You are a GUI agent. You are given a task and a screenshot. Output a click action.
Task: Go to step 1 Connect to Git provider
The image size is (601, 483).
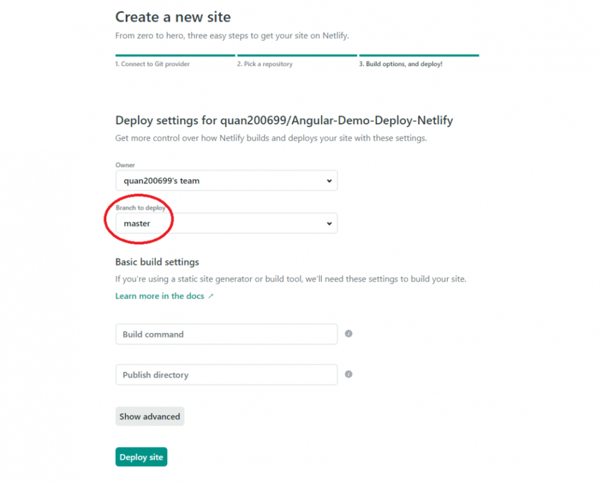(x=153, y=64)
